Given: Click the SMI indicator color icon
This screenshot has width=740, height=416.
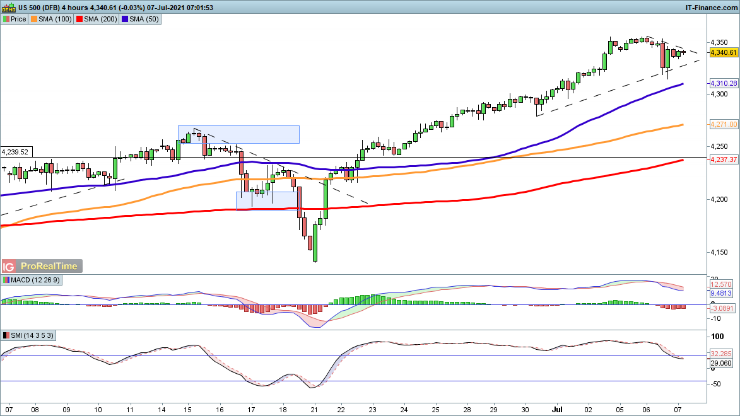Looking at the screenshot, I should (6, 335).
